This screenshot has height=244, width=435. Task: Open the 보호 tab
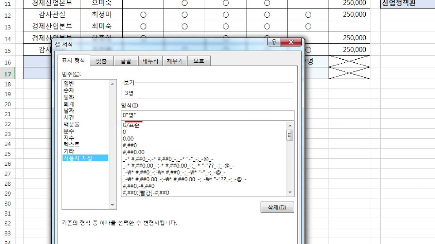199,61
